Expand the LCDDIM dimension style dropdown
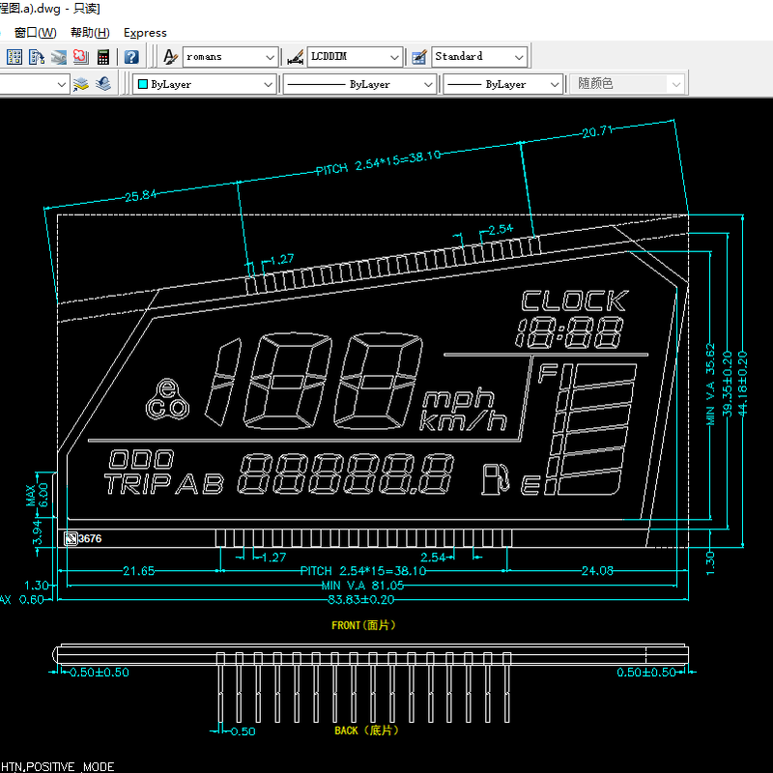The image size is (773, 773). click(x=393, y=57)
